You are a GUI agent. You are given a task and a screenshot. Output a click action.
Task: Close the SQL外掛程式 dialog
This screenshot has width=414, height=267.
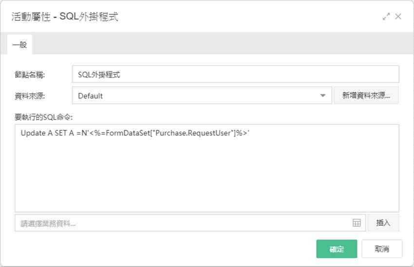coord(398,17)
